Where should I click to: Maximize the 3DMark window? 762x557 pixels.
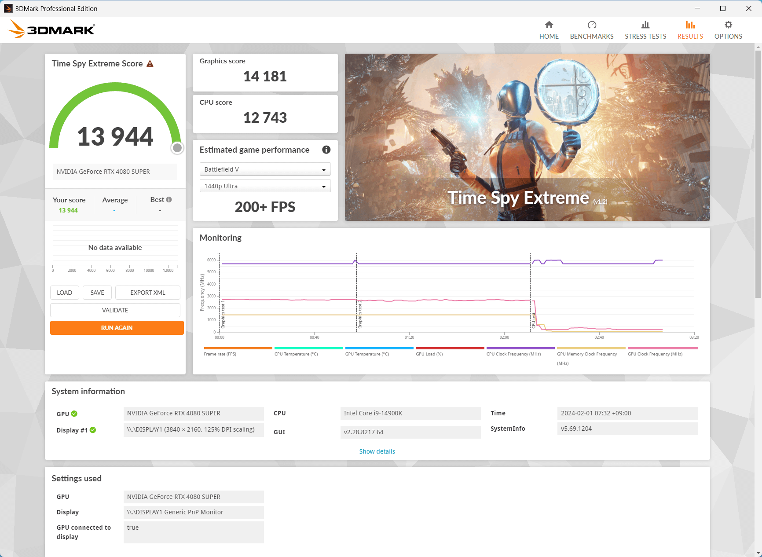click(x=723, y=8)
